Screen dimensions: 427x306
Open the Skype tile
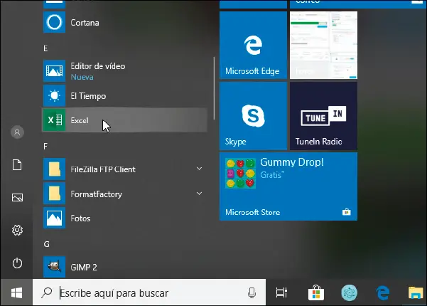pos(252,115)
